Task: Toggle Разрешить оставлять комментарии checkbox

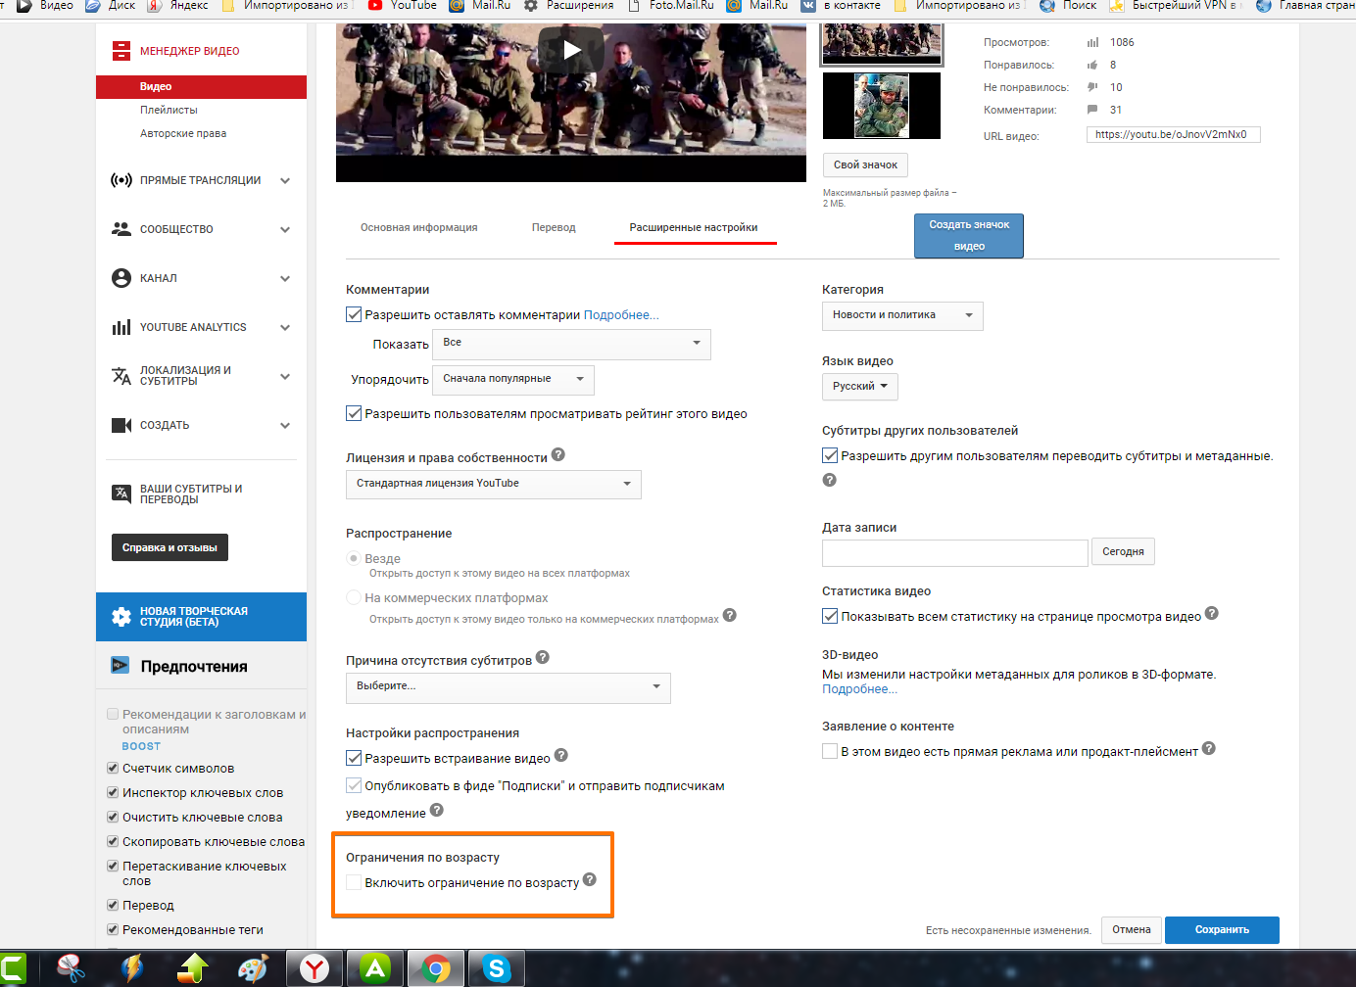Action: coord(354,314)
